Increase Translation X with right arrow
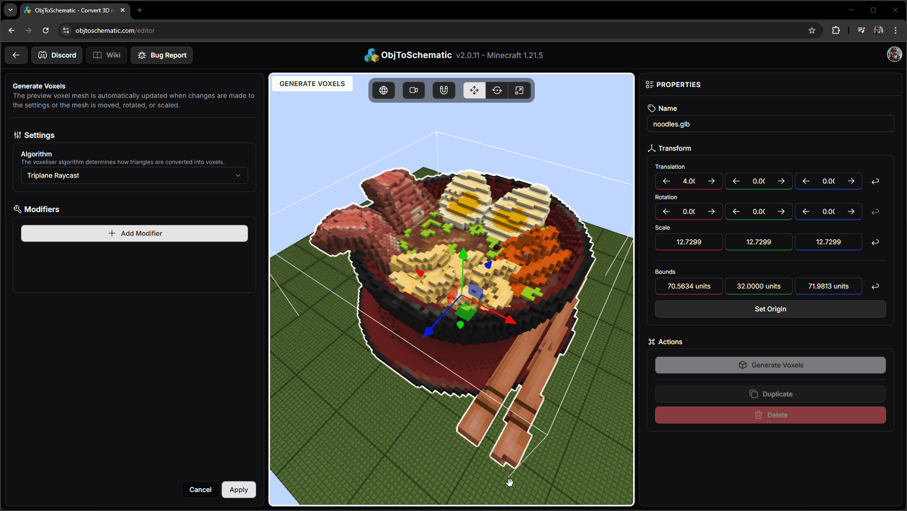This screenshot has height=511, width=907. click(x=712, y=181)
